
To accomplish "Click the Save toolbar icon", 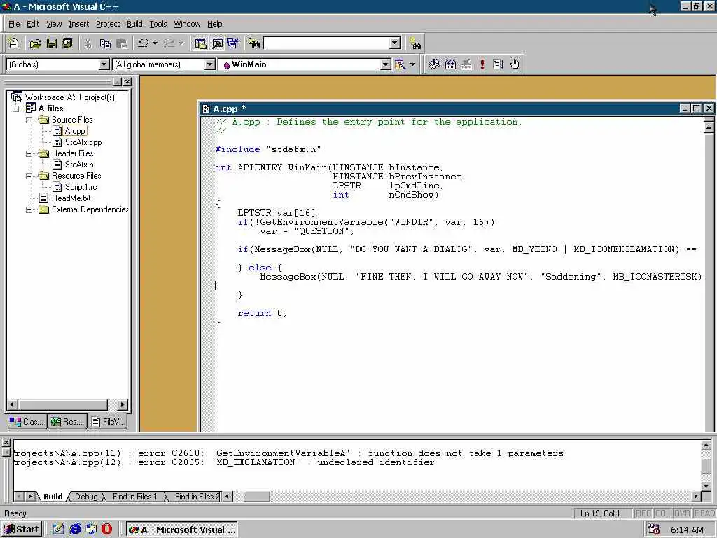I will (x=52, y=43).
